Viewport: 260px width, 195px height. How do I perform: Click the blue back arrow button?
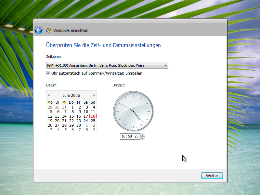39,30
